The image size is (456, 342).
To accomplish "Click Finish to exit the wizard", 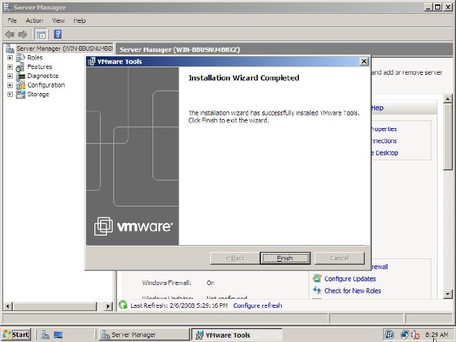I will pyautogui.click(x=285, y=258).
